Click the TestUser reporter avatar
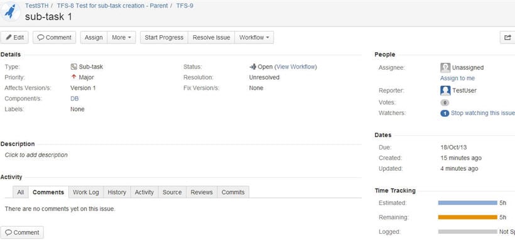Image resolution: width=515 pixels, height=240 pixels. tap(445, 90)
